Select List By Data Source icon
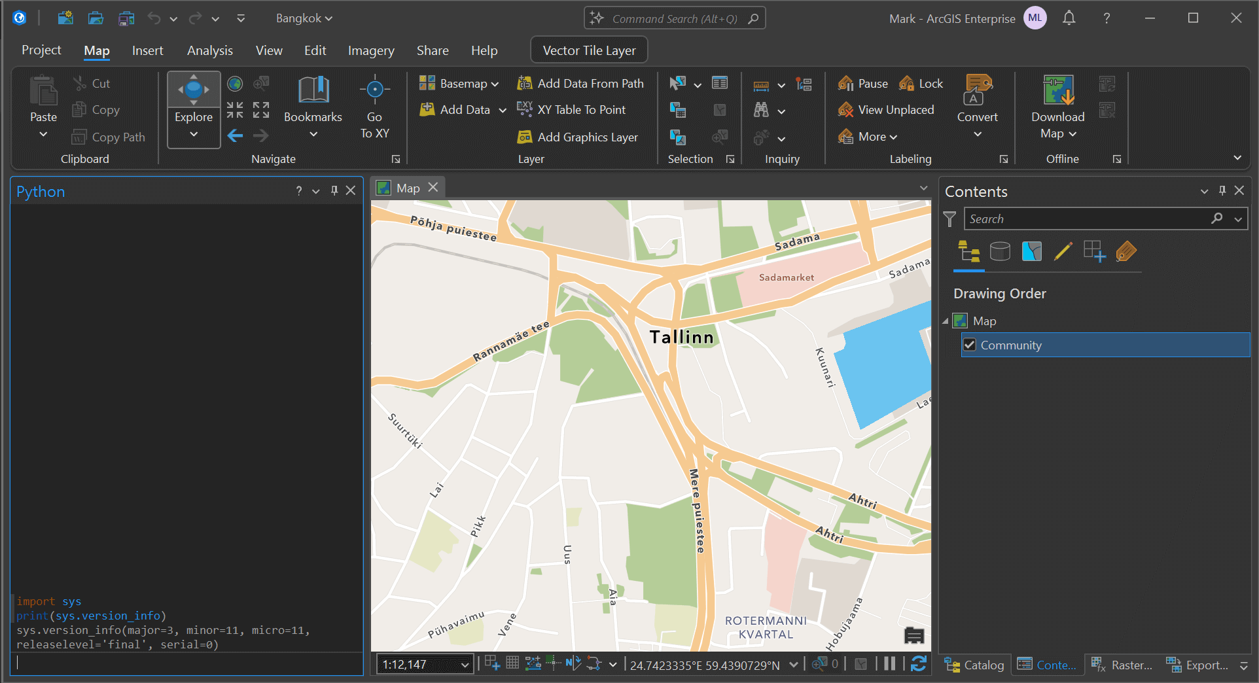 coord(1000,251)
